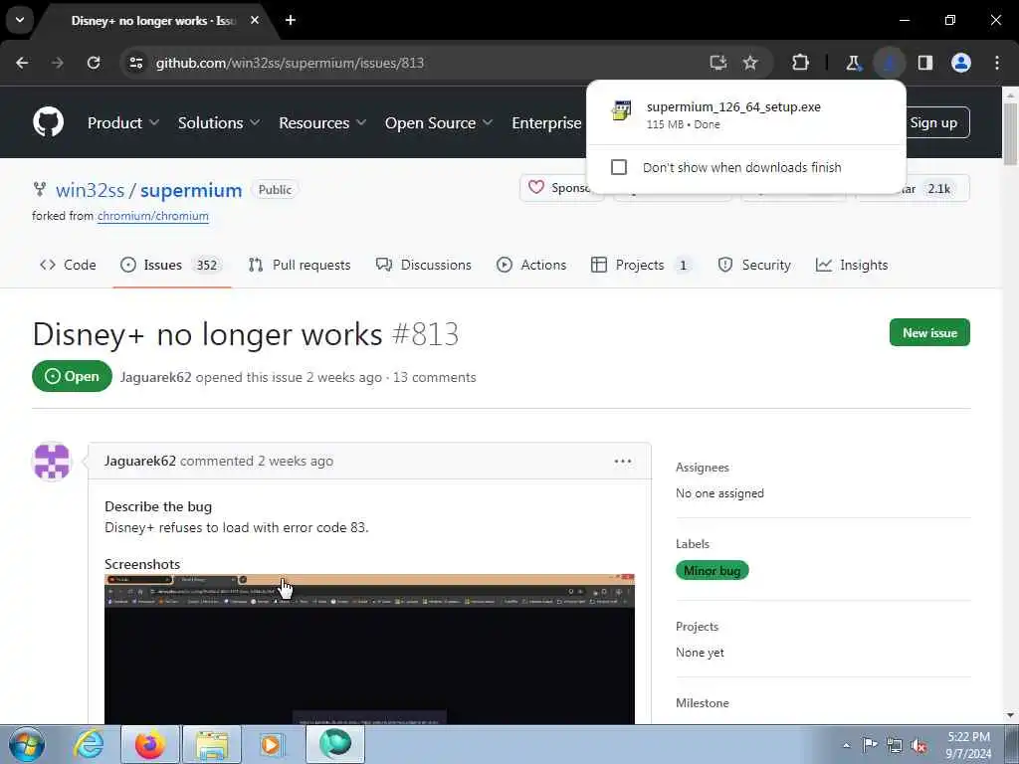Screen dimensions: 1019x764
Task: Open Jaguarek62 avatar image
Action: click(x=52, y=462)
